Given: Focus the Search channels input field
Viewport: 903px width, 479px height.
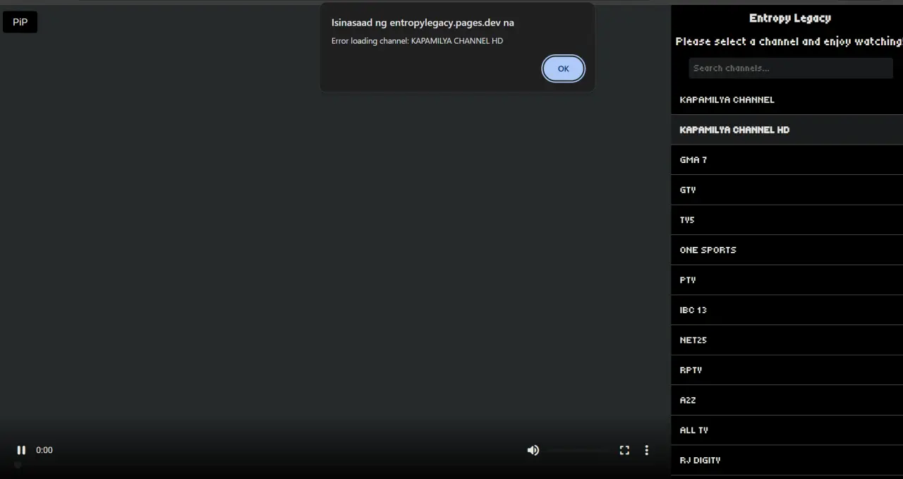Looking at the screenshot, I should point(791,68).
